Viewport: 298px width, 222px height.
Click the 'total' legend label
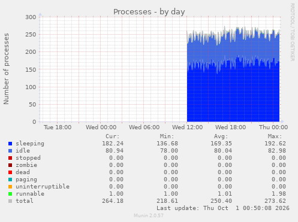(25, 201)
